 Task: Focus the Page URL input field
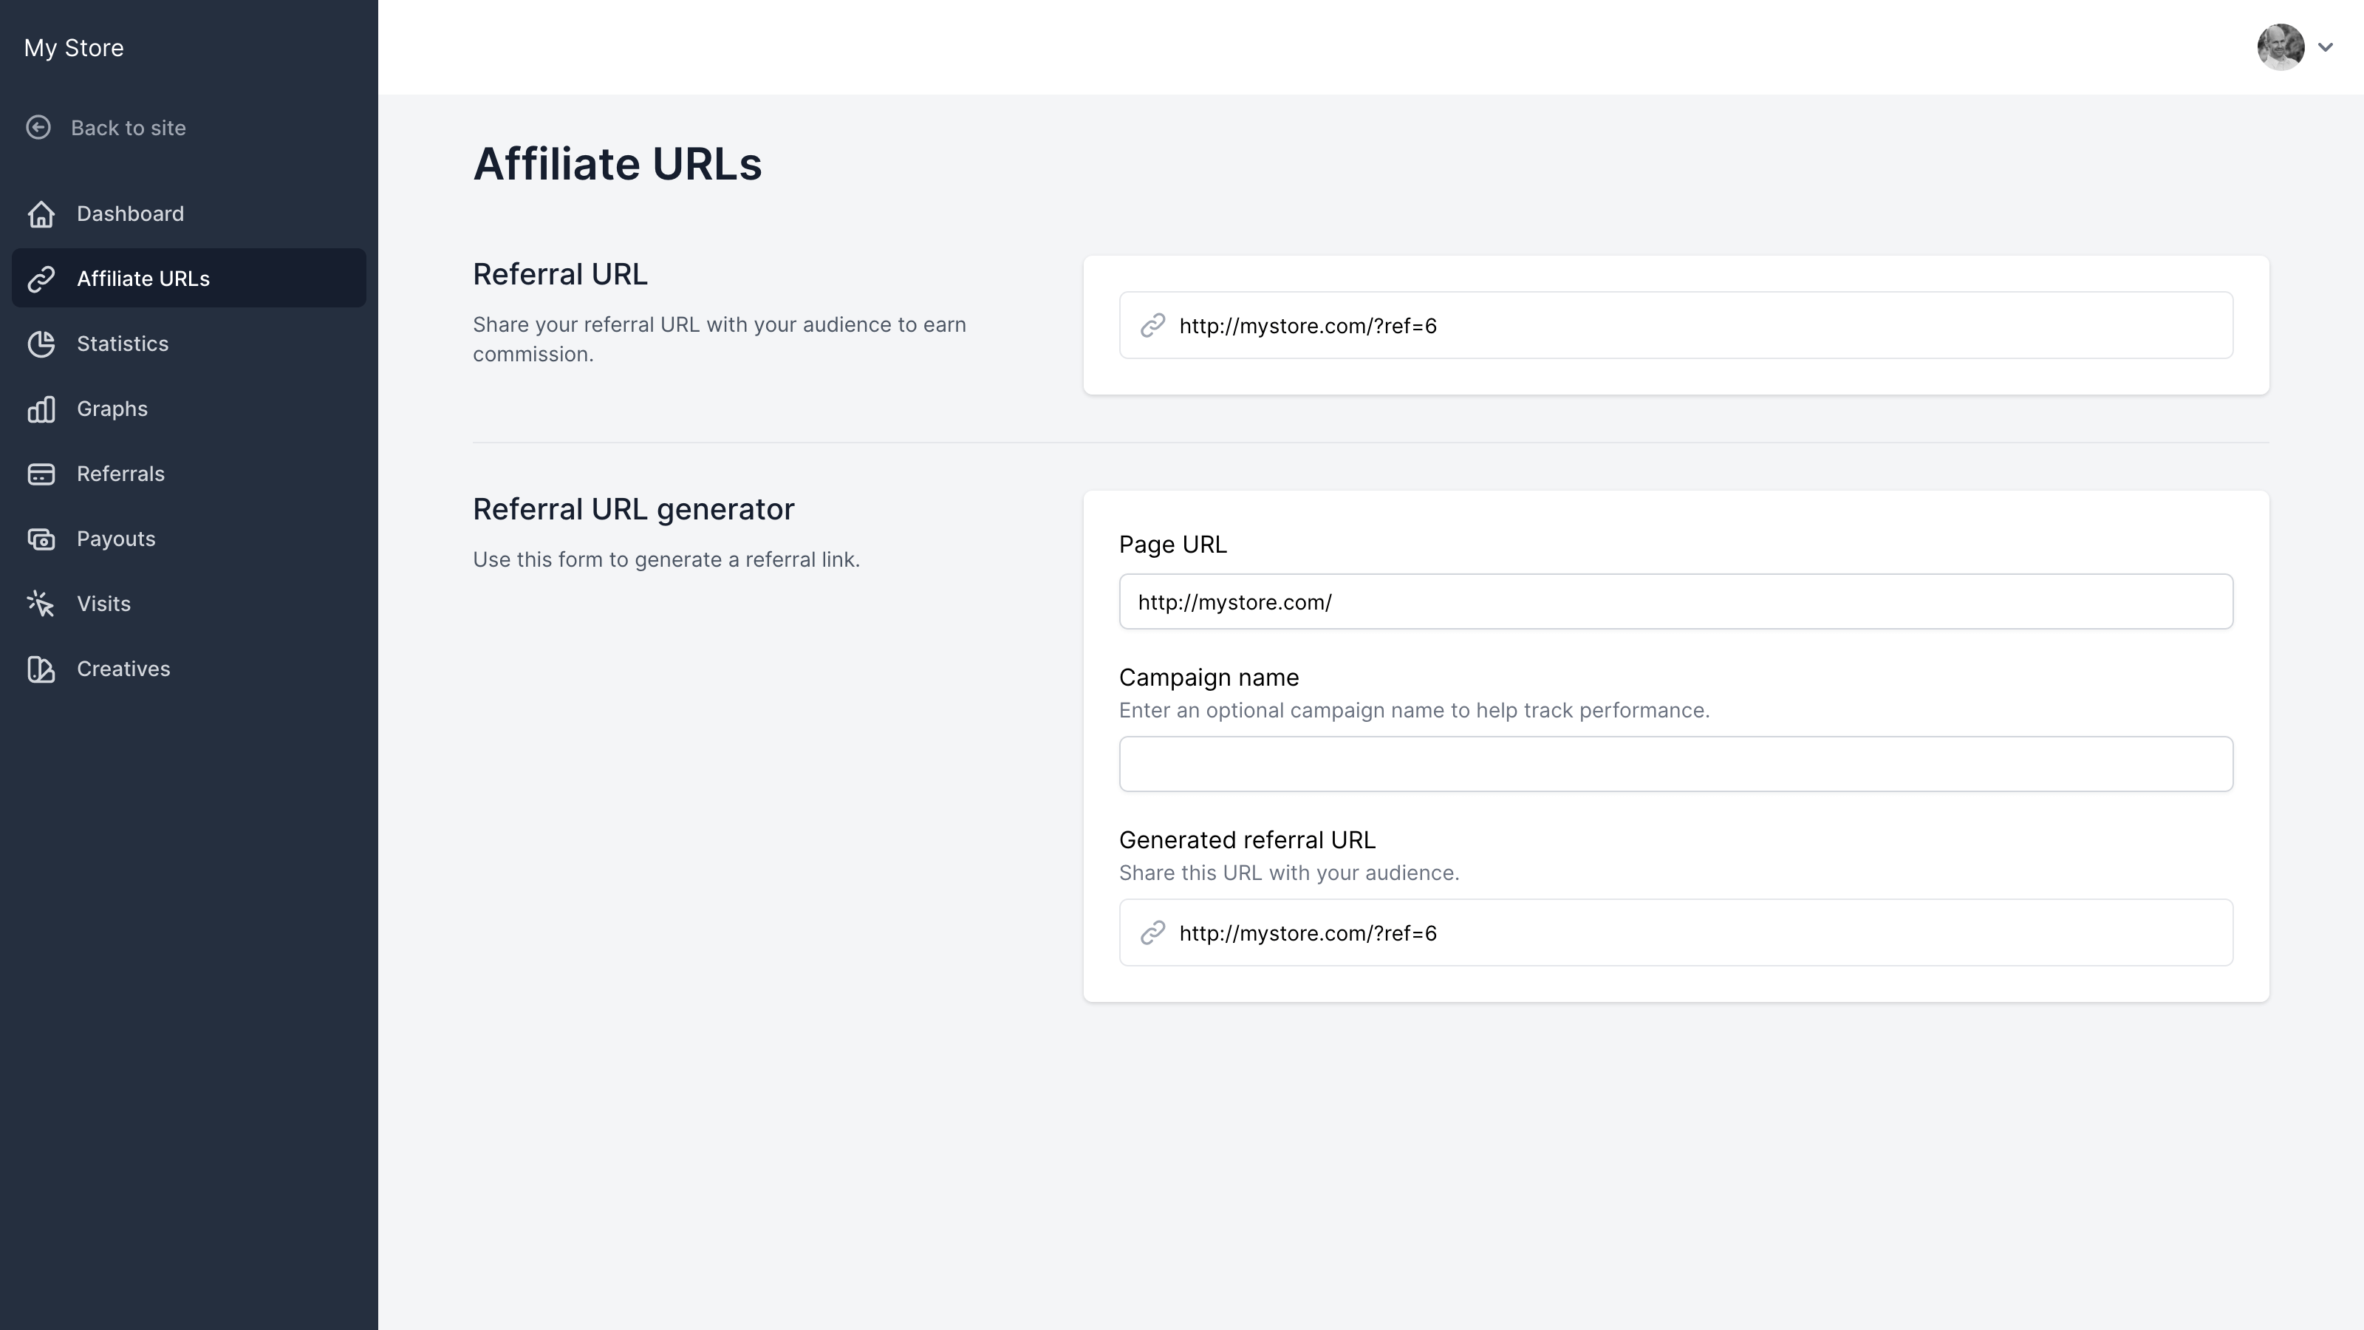tap(1675, 602)
